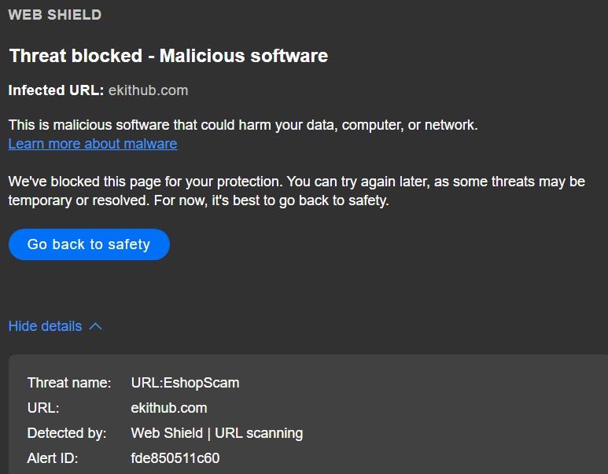Screen dimensions: 608x474
Task: Click the Infected URL label
Action: tap(56, 90)
